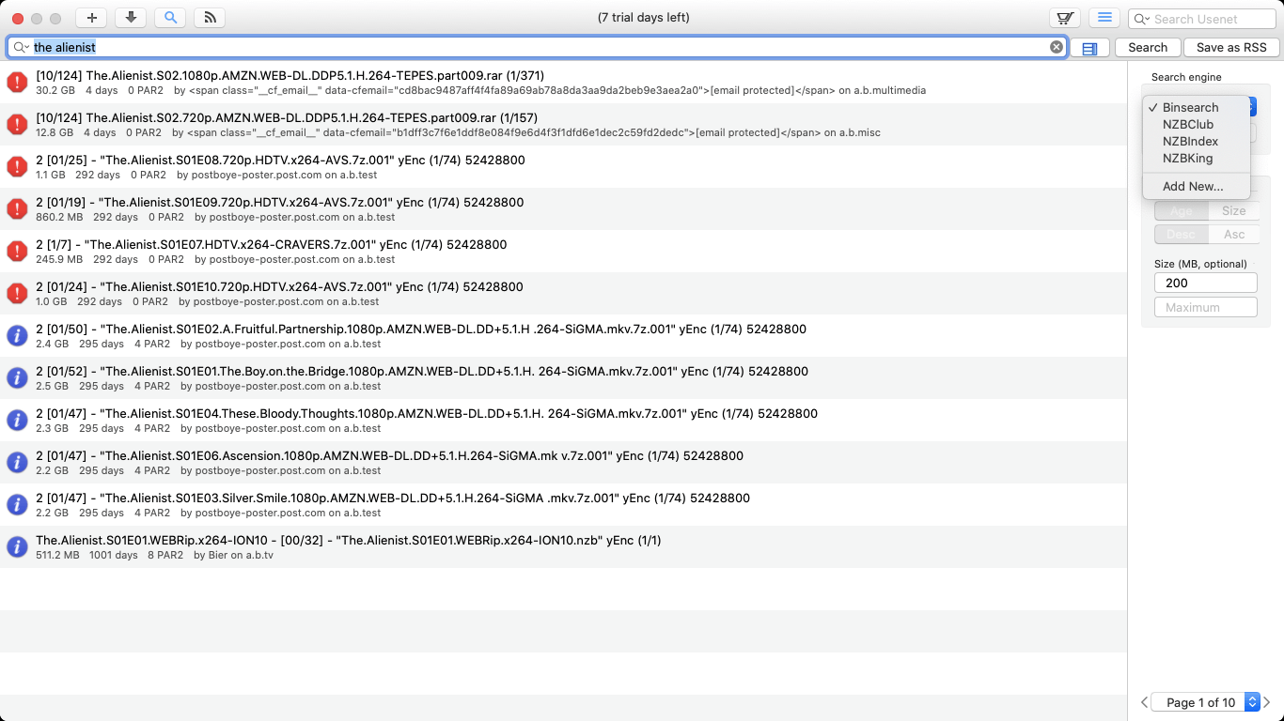Toggle the sidebar panel icon beside Search
The image size is (1284, 721).
(x=1089, y=48)
